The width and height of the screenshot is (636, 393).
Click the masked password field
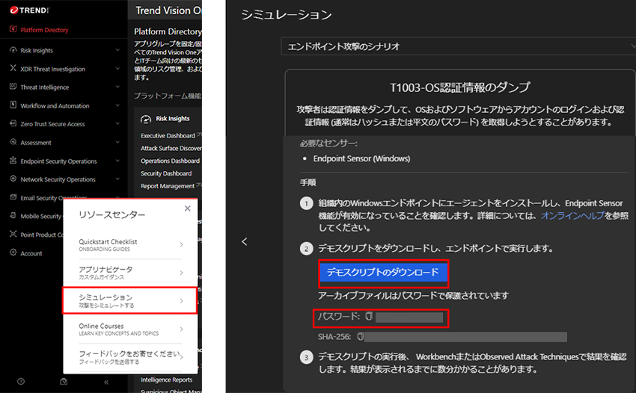click(409, 318)
